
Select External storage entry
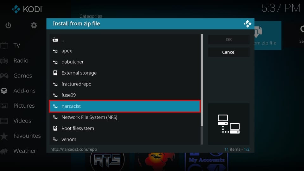(125, 73)
